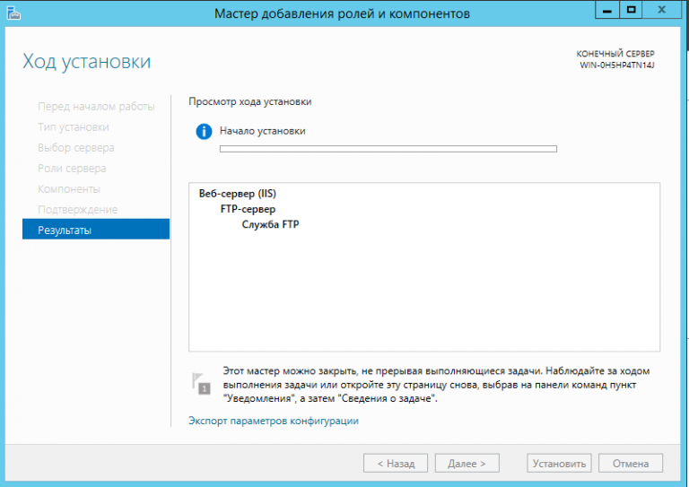Select the Служба FTP item
Viewport: 689px width, 487px height.
pos(270,224)
